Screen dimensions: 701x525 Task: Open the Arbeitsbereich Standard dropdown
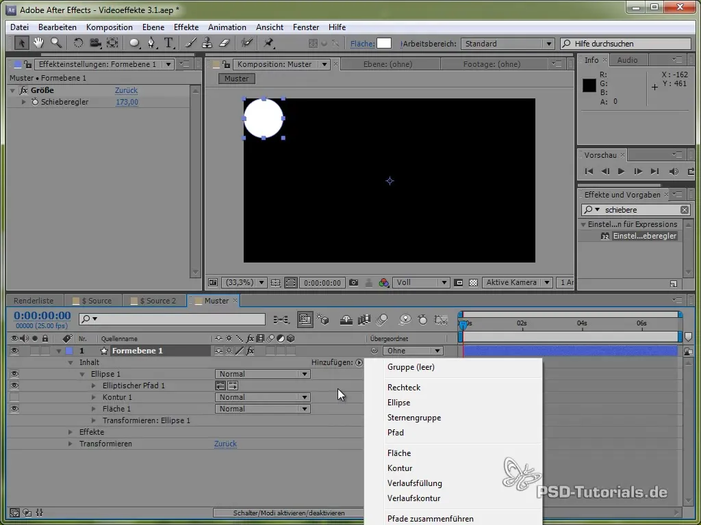point(507,44)
